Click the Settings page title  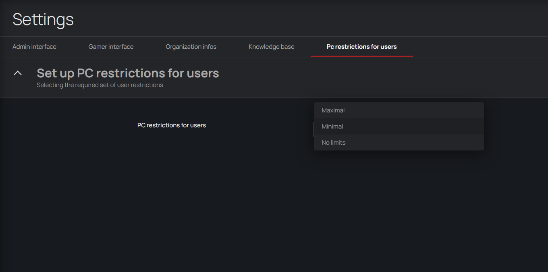(43, 19)
